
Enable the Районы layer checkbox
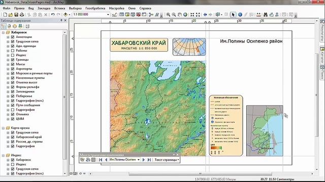(13, 51)
